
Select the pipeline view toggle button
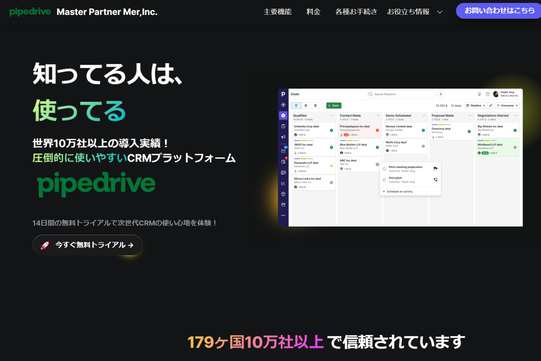click(296, 105)
